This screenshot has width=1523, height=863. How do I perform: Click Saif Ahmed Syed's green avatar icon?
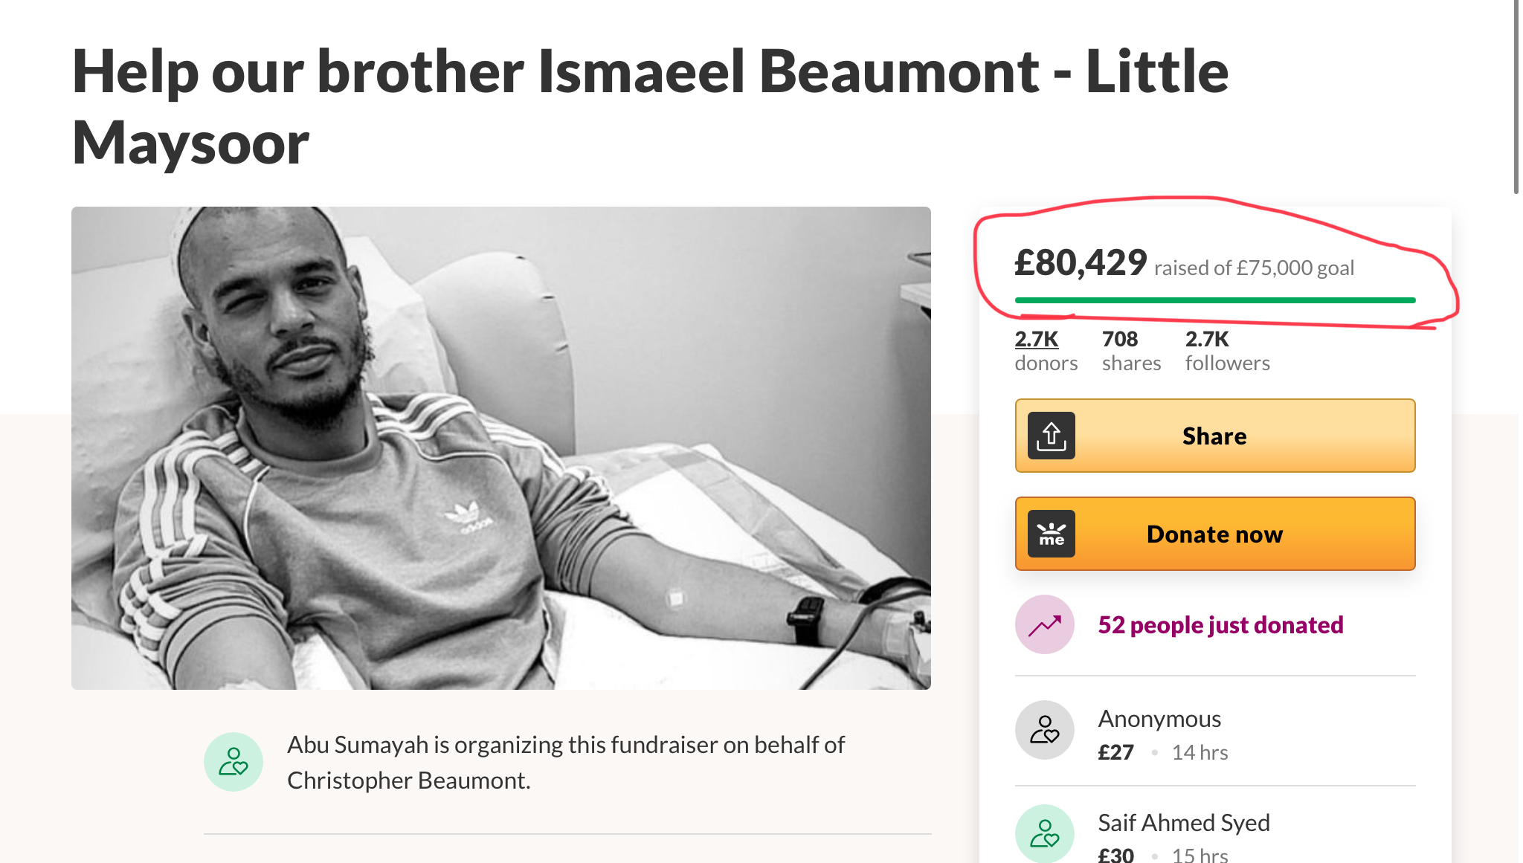pyautogui.click(x=1045, y=834)
